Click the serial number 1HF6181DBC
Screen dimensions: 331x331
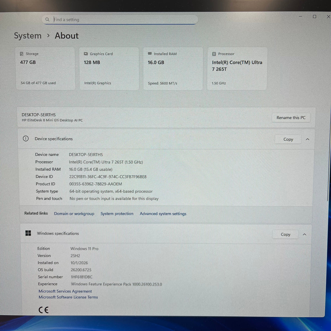82,277
